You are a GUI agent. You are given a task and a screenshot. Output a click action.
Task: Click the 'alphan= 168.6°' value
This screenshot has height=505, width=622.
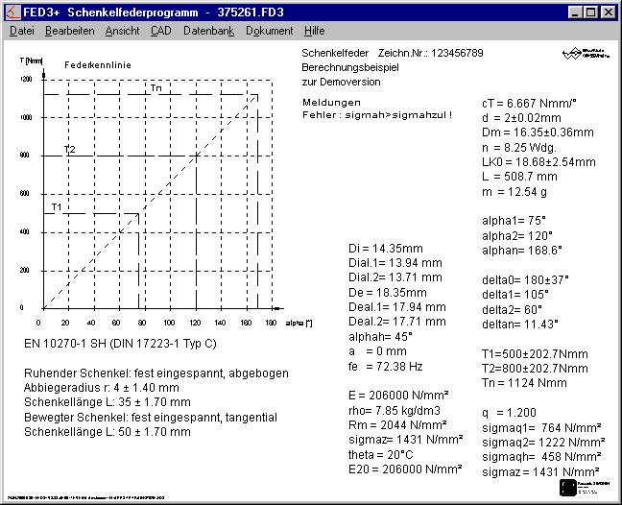tap(522, 251)
